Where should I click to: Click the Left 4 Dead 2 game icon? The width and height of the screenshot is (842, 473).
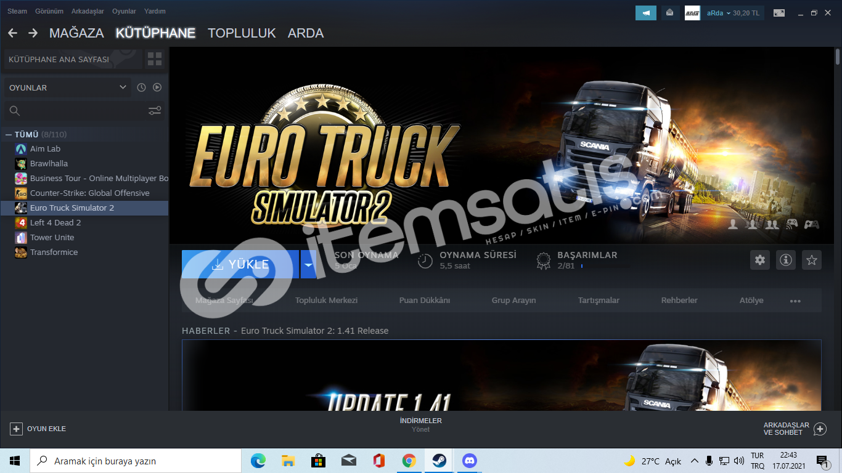tap(21, 222)
